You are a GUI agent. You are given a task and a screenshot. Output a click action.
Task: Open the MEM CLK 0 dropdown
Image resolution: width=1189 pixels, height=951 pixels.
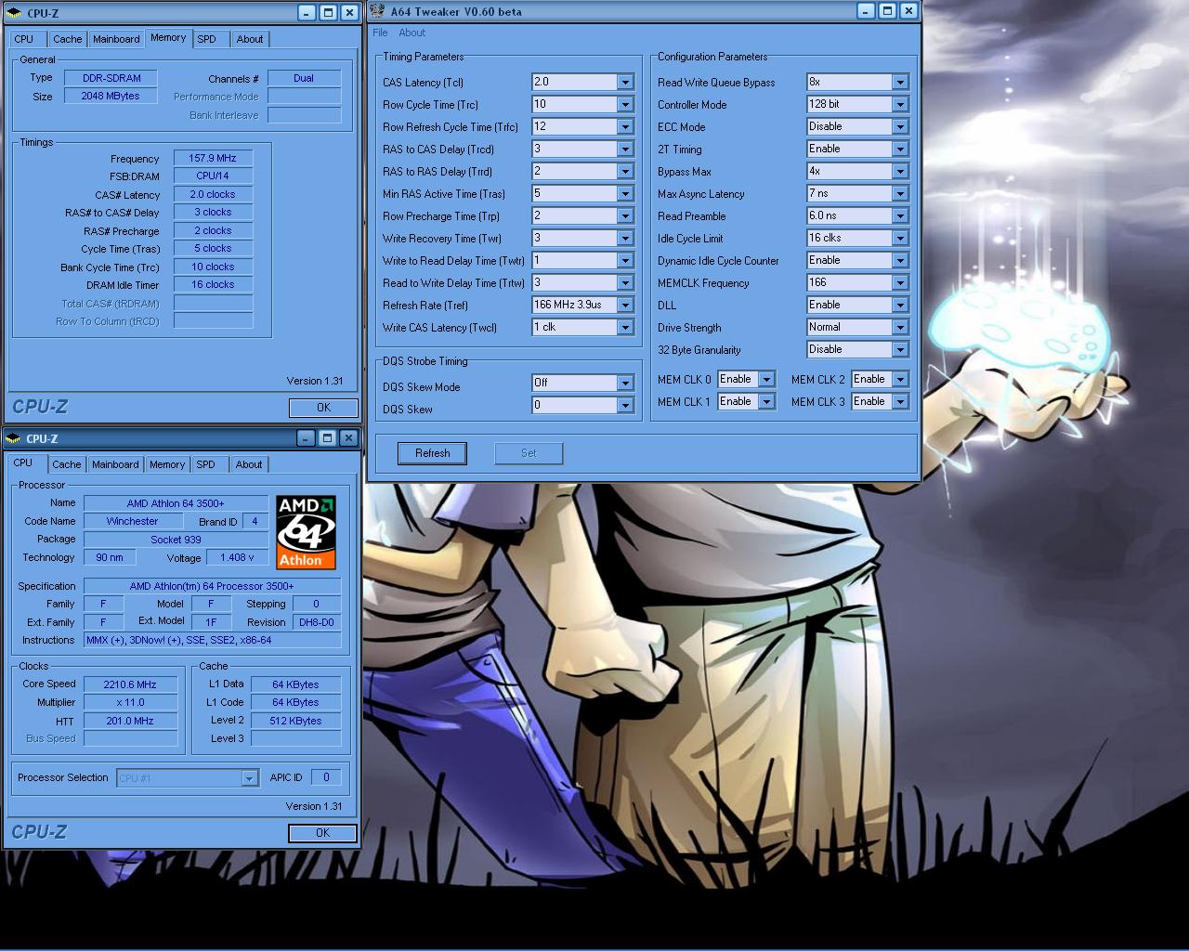pos(766,379)
